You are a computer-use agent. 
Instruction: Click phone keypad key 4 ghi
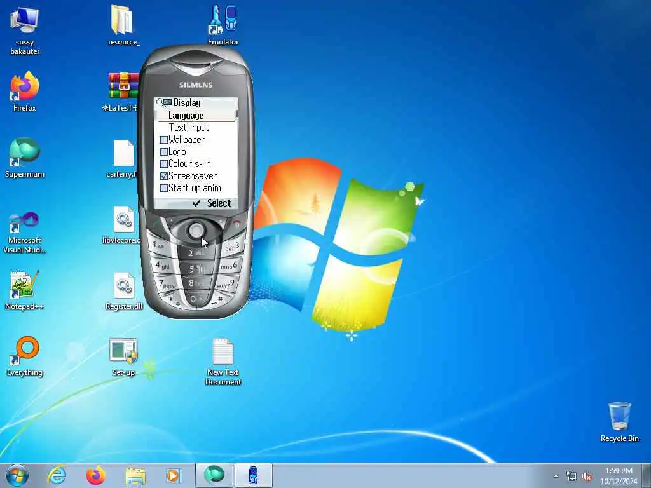(163, 266)
